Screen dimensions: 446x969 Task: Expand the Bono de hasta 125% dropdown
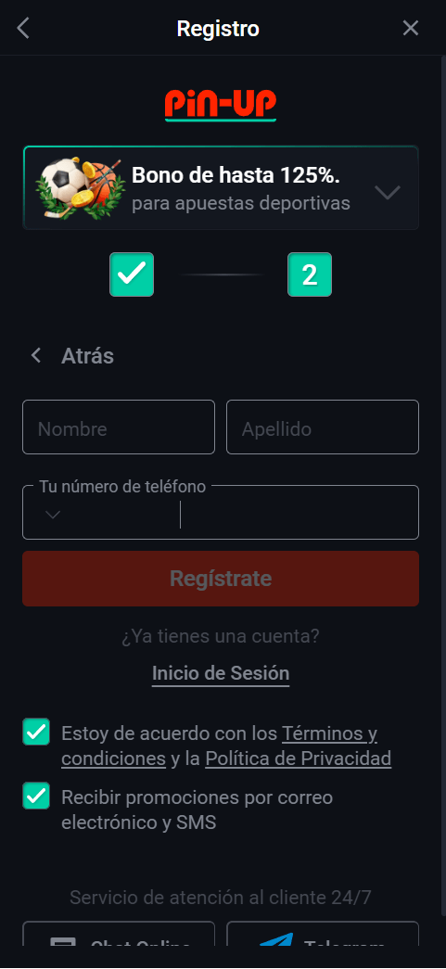[x=388, y=192]
